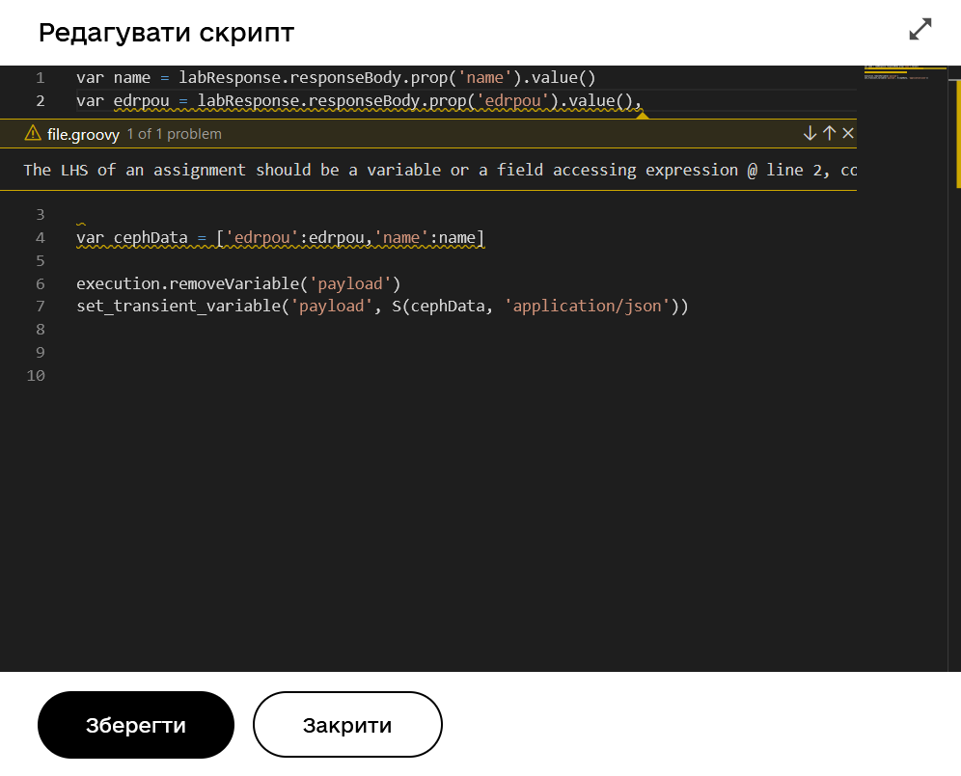
Task: Select file.groovy label in problem panel
Action: pyautogui.click(x=83, y=134)
